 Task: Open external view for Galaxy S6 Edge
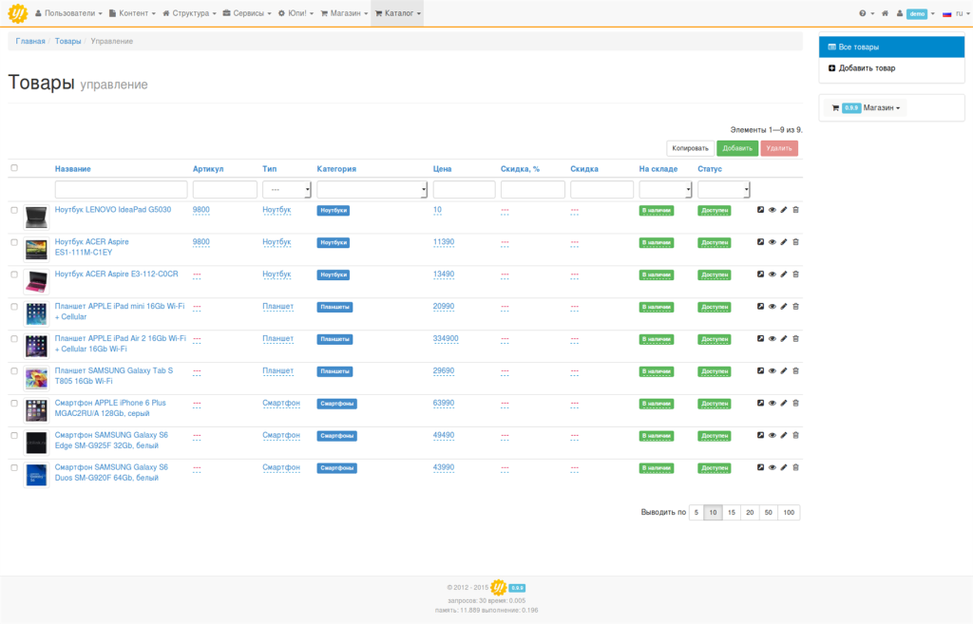pos(760,435)
